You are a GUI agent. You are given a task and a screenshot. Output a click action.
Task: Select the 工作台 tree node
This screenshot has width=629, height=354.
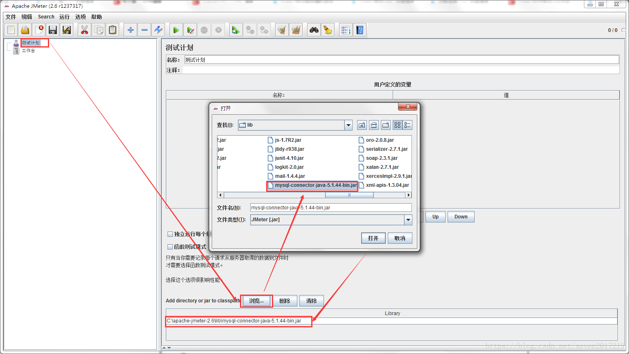coord(28,50)
